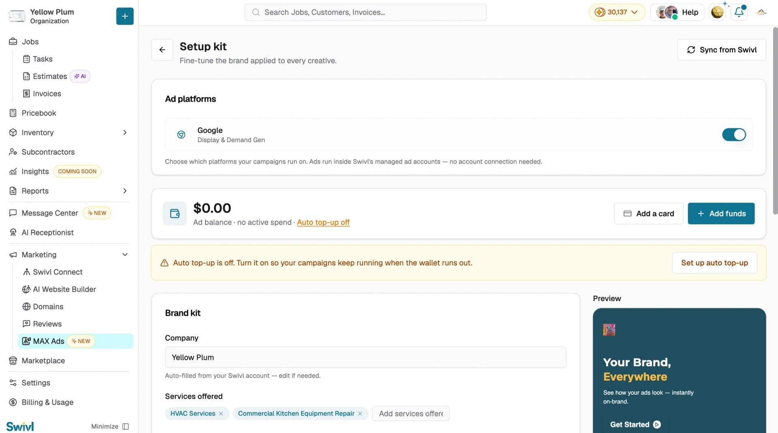This screenshot has width=778, height=433.
Task: Click the Get Started arrow in preview
Action: pyautogui.click(x=657, y=424)
